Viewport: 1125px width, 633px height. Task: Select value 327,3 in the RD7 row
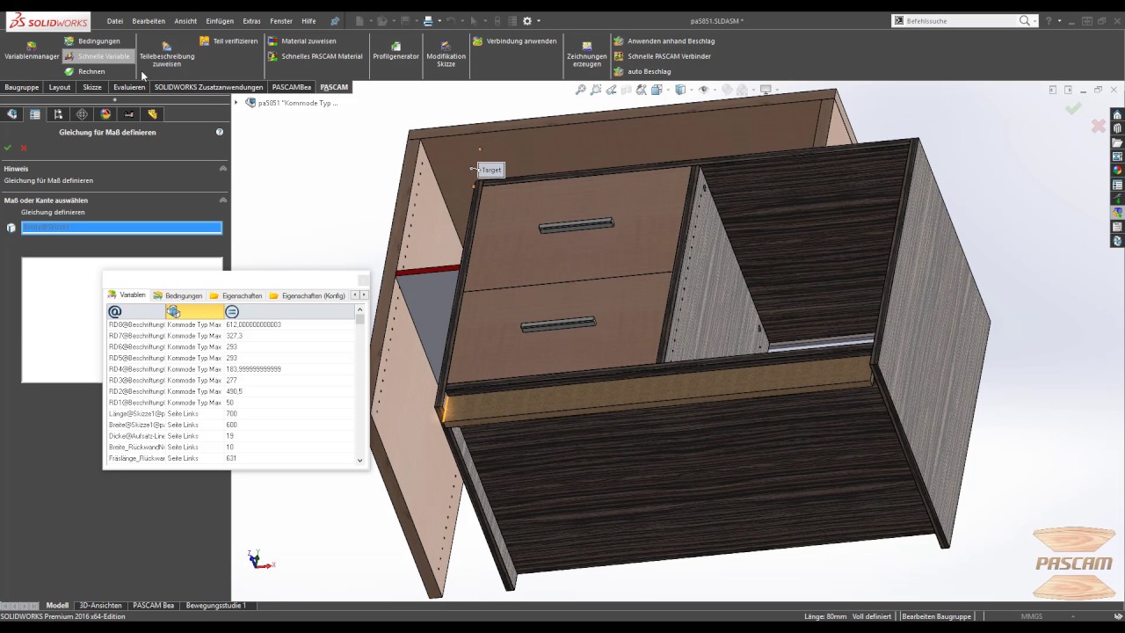point(235,336)
